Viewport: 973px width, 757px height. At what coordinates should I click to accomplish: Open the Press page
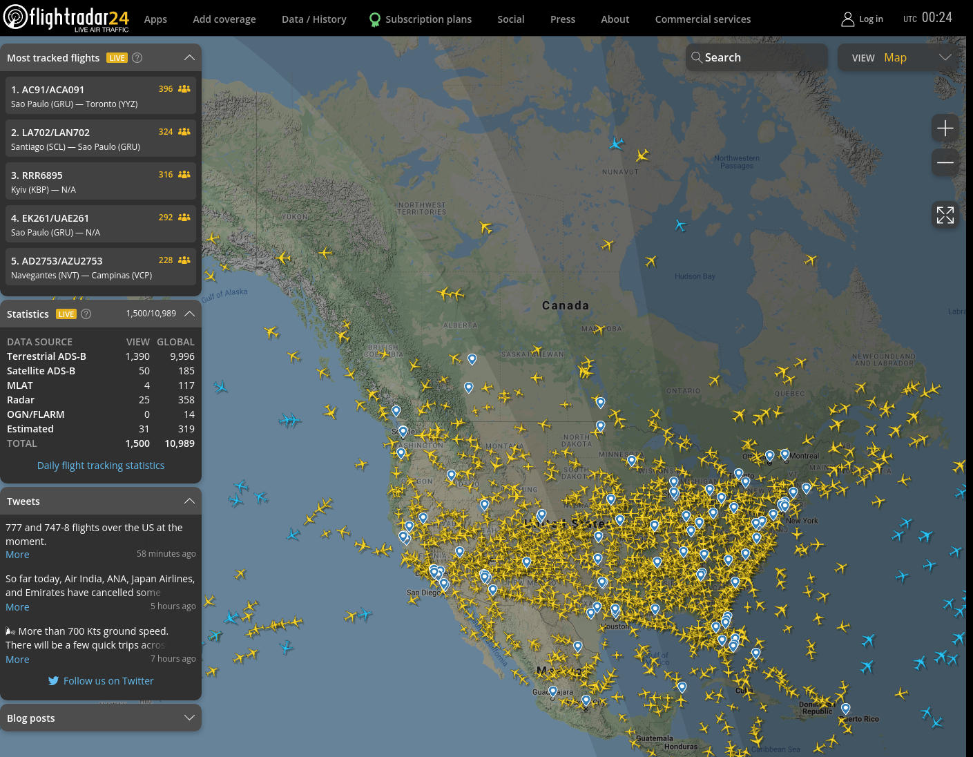pyautogui.click(x=563, y=19)
